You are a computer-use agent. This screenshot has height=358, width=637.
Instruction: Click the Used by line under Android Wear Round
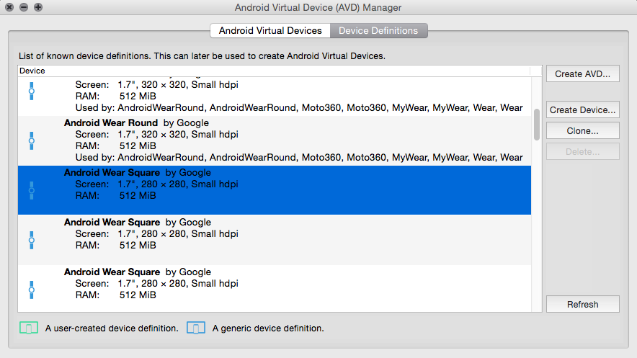[x=299, y=158]
